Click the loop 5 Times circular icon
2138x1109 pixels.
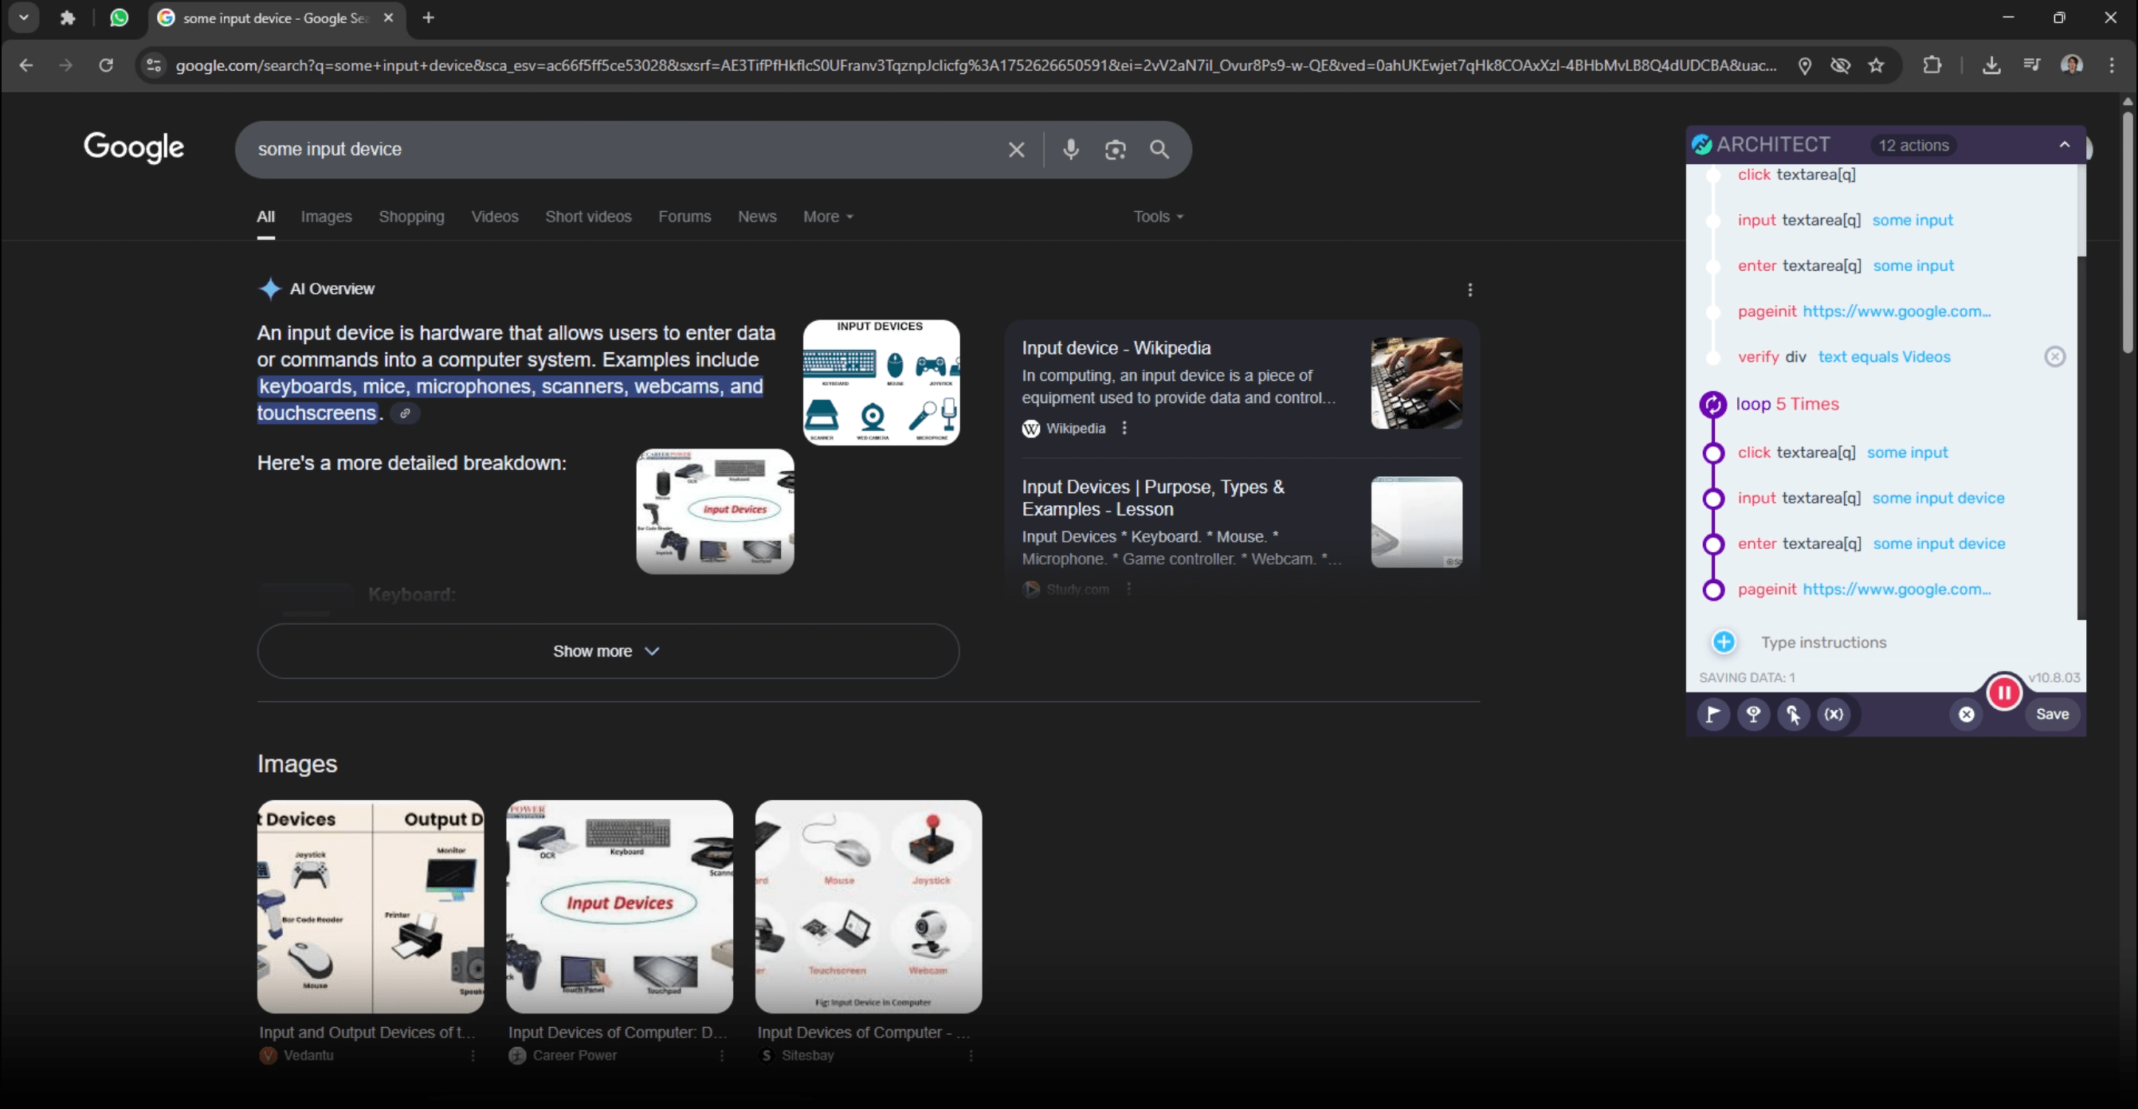pyautogui.click(x=1712, y=404)
